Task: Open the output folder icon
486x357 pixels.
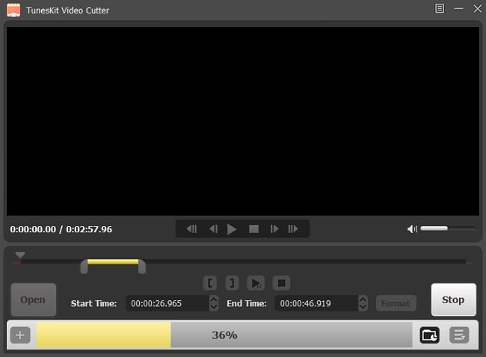Action: (430, 335)
